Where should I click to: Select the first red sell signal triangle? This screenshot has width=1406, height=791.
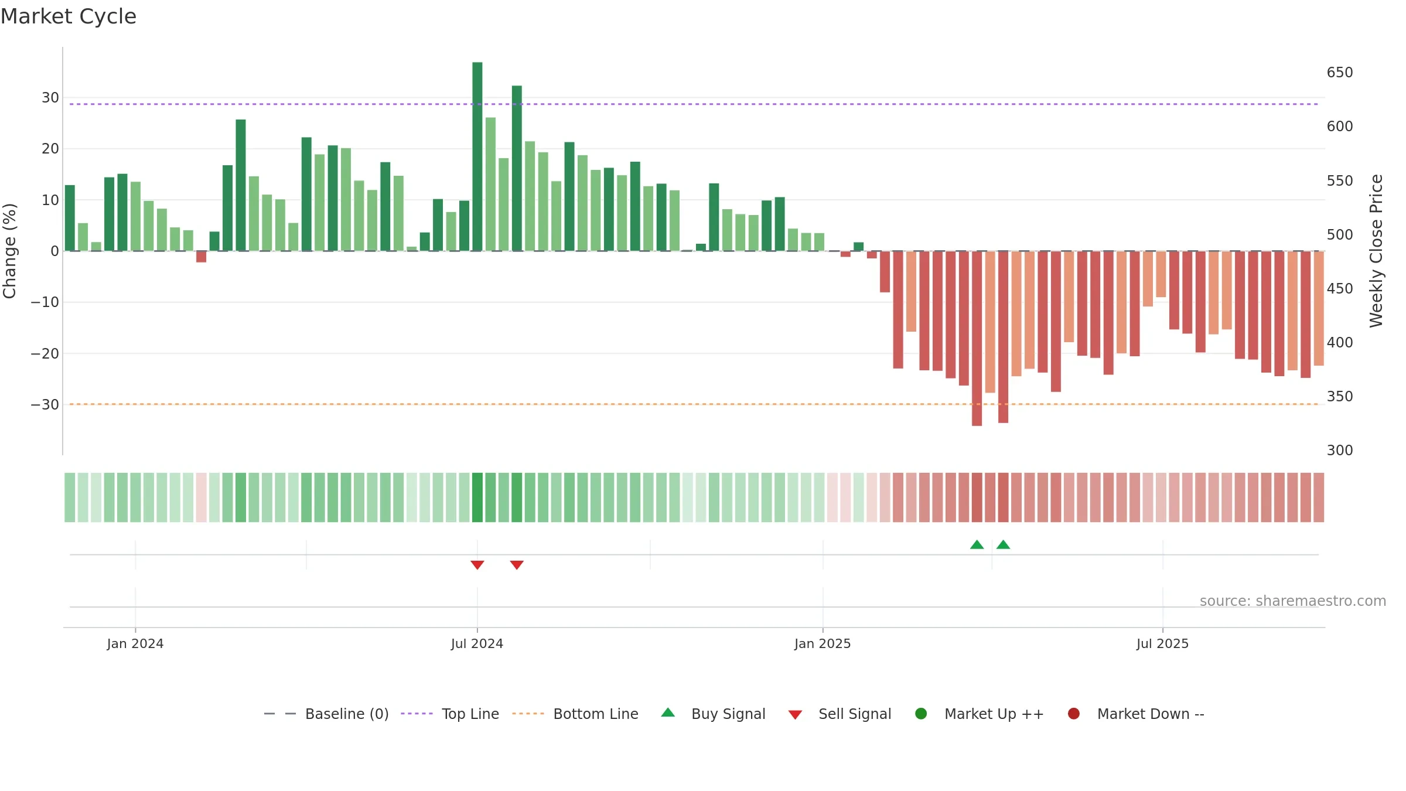pyautogui.click(x=477, y=565)
